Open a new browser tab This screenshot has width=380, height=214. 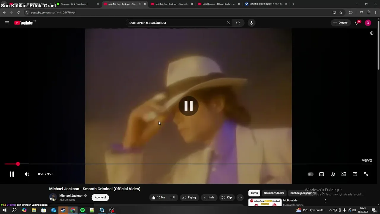293,4
